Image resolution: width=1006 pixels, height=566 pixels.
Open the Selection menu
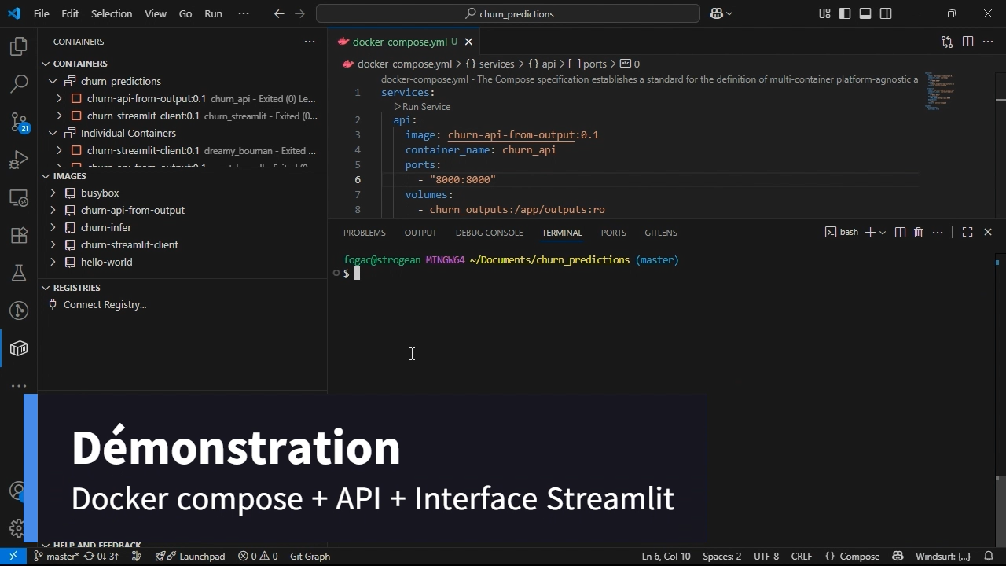tap(111, 13)
